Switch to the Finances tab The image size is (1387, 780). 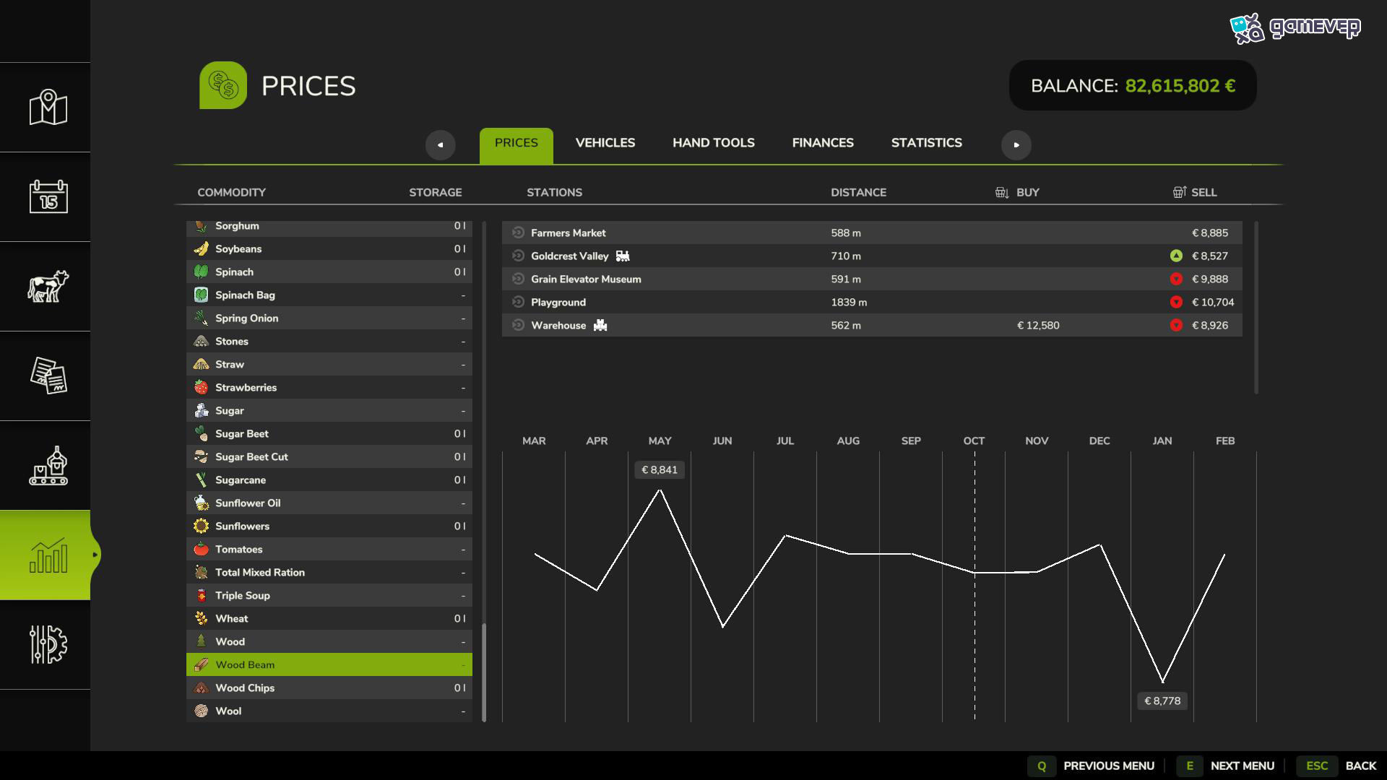823,143
